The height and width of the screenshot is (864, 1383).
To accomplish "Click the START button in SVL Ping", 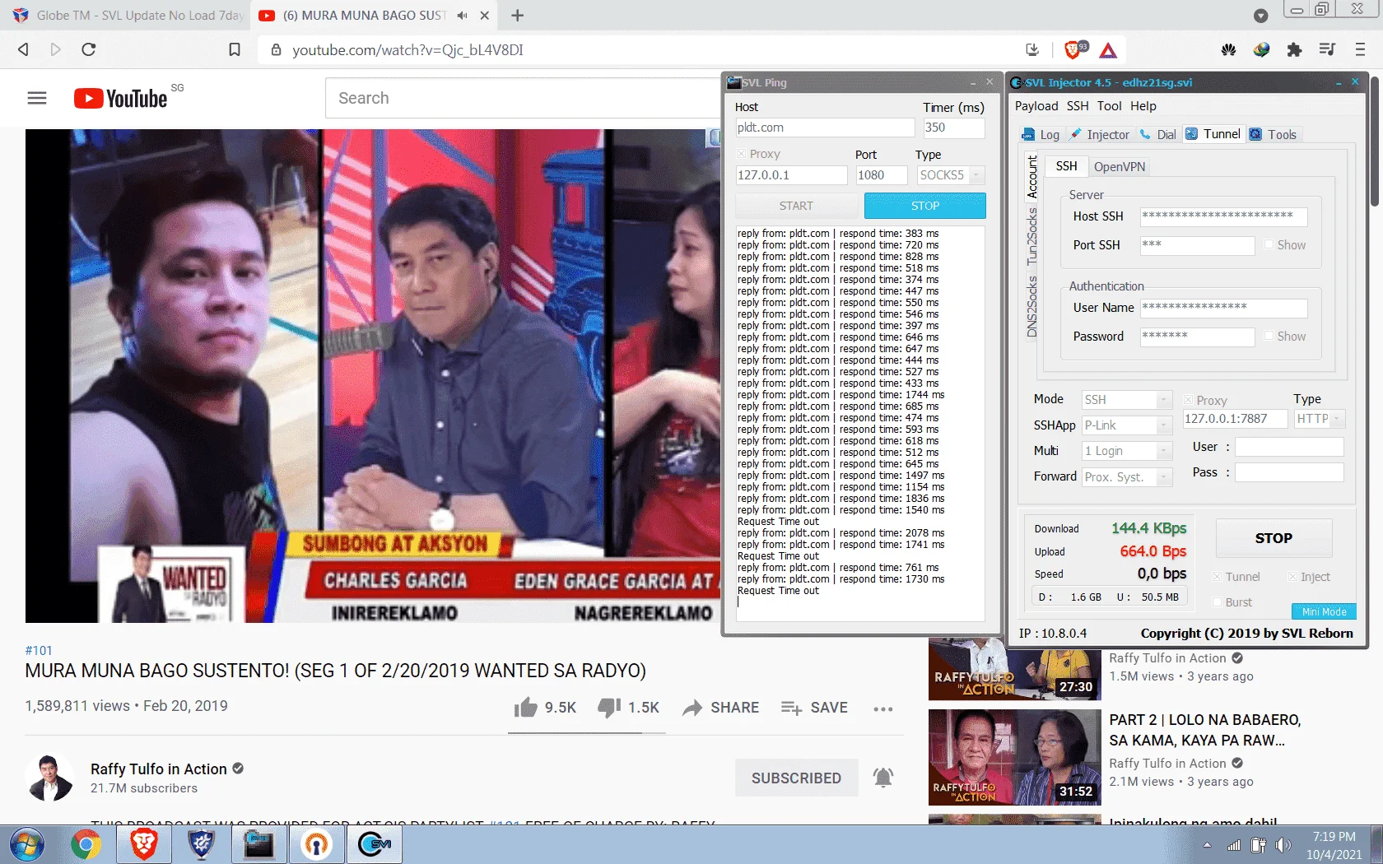I will pos(796,206).
